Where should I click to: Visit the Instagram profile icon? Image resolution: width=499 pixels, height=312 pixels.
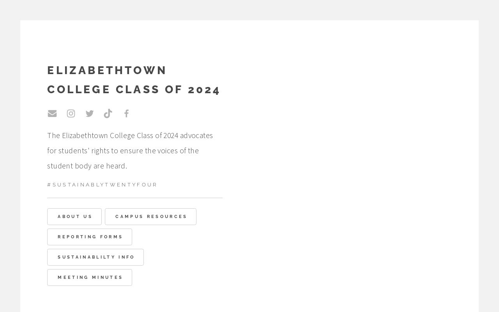coord(71,113)
